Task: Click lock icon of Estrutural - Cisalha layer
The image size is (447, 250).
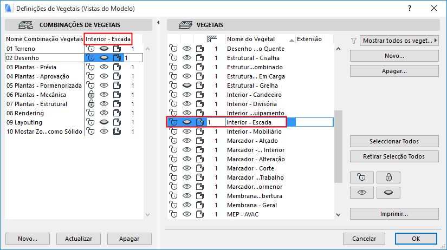Action: pyautogui.click(x=173, y=58)
